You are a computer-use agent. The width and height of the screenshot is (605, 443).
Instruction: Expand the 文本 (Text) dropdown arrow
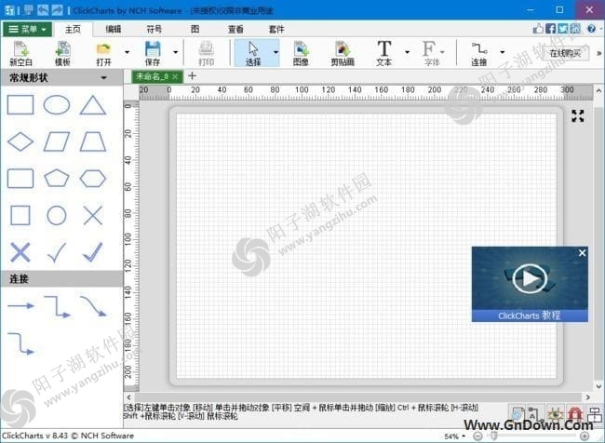407,52
